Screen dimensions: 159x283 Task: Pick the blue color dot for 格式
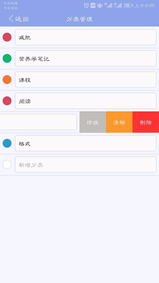point(7,143)
